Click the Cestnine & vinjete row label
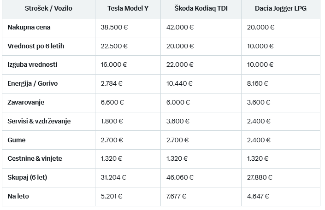 tap(35, 158)
